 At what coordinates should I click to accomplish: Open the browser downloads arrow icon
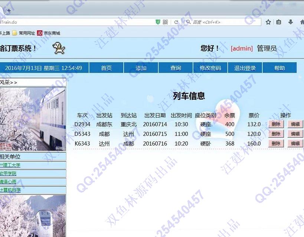[x=291, y=22]
